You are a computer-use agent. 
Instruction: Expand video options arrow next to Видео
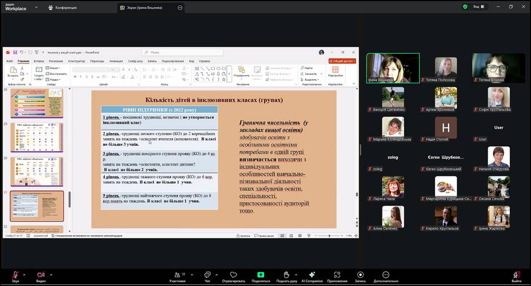coord(51,274)
